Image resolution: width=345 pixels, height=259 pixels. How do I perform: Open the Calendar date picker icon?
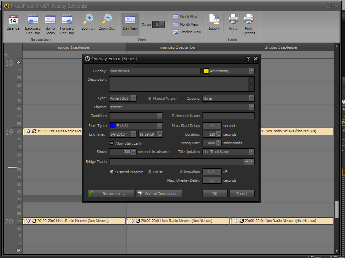[x=13, y=20]
